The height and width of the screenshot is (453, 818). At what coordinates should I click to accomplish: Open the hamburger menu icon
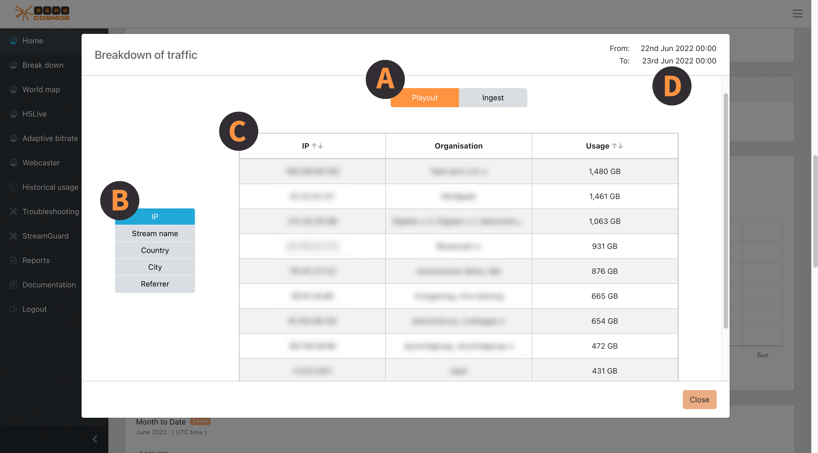[x=797, y=13]
